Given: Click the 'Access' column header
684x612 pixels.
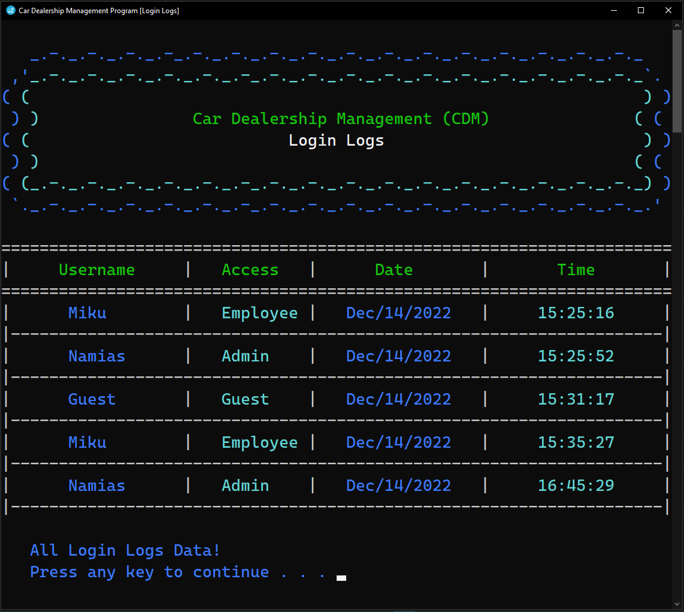Looking at the screenshot, I should [250, 270].
